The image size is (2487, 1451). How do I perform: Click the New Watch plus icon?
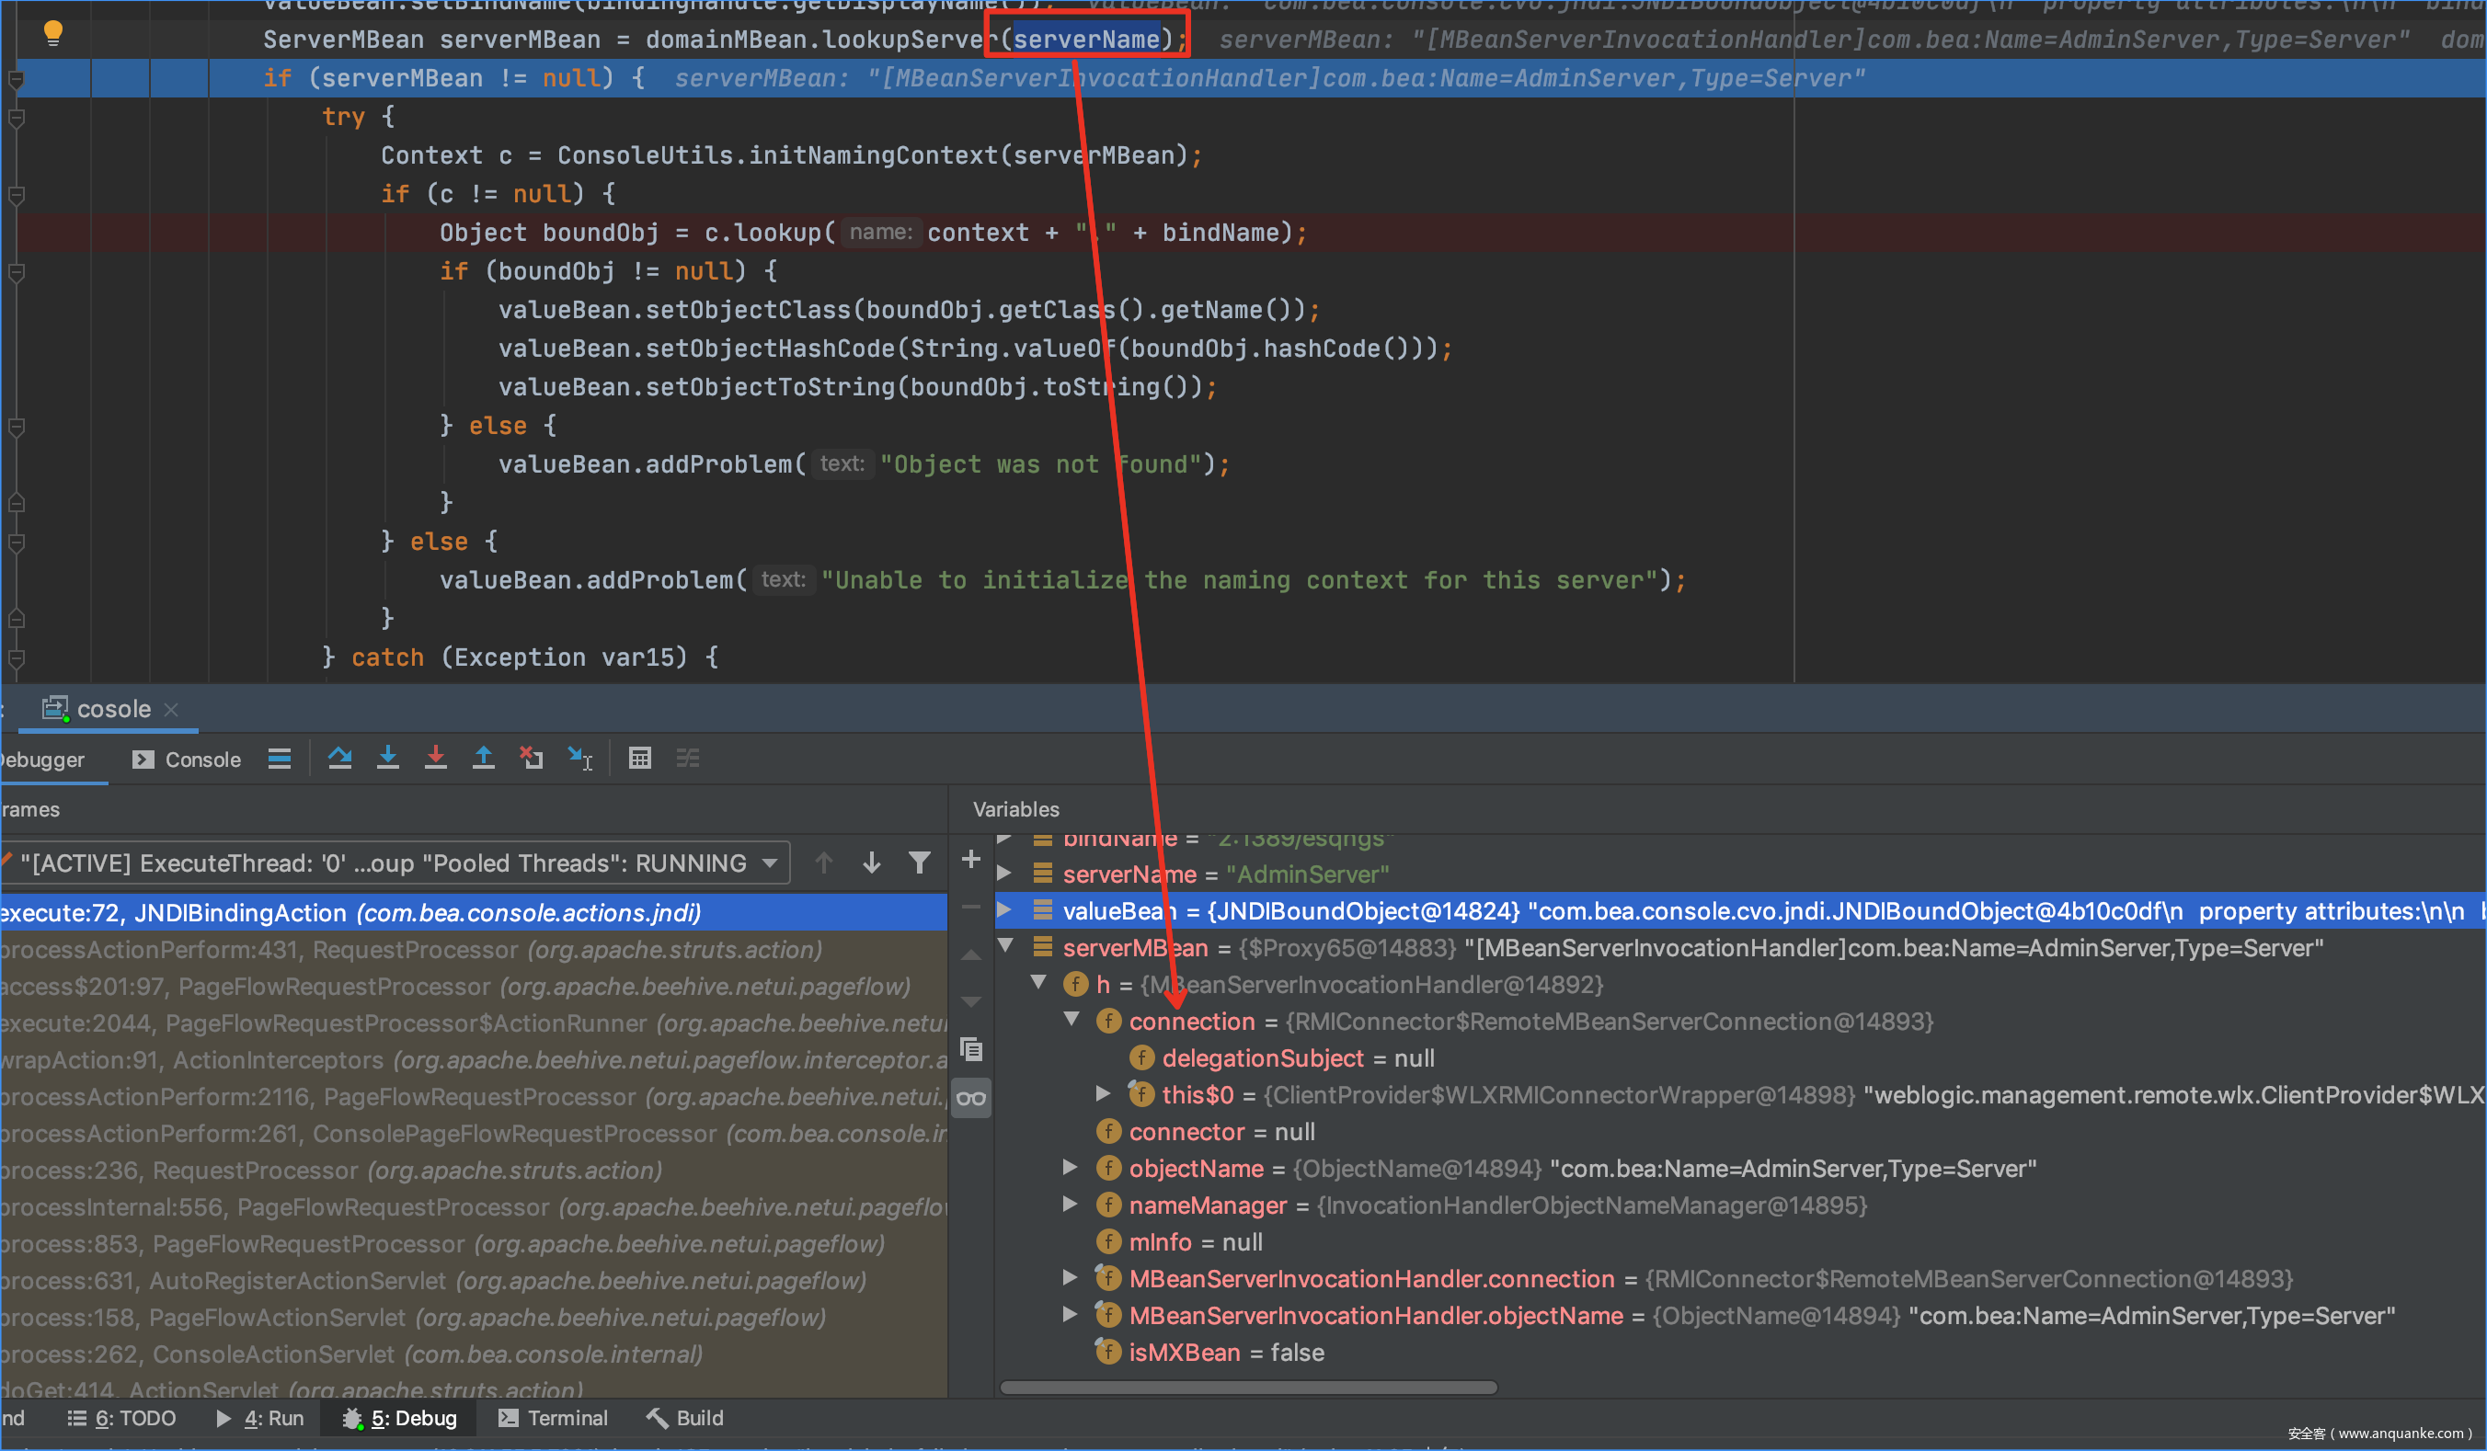pyautogui.click(x=971, y=859)
